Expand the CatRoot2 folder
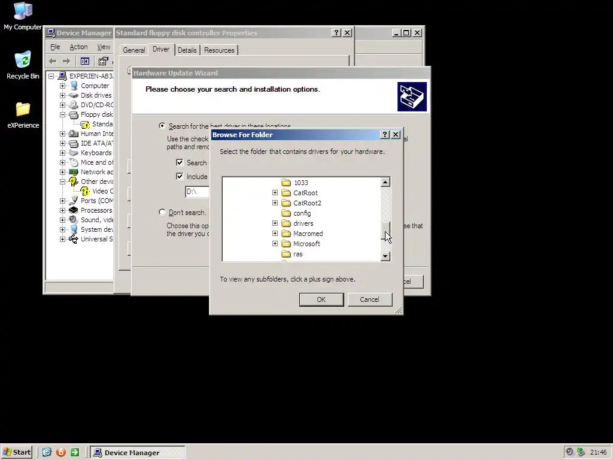Image resolution: width=613 pixels, height=460 pixels. 275,202
